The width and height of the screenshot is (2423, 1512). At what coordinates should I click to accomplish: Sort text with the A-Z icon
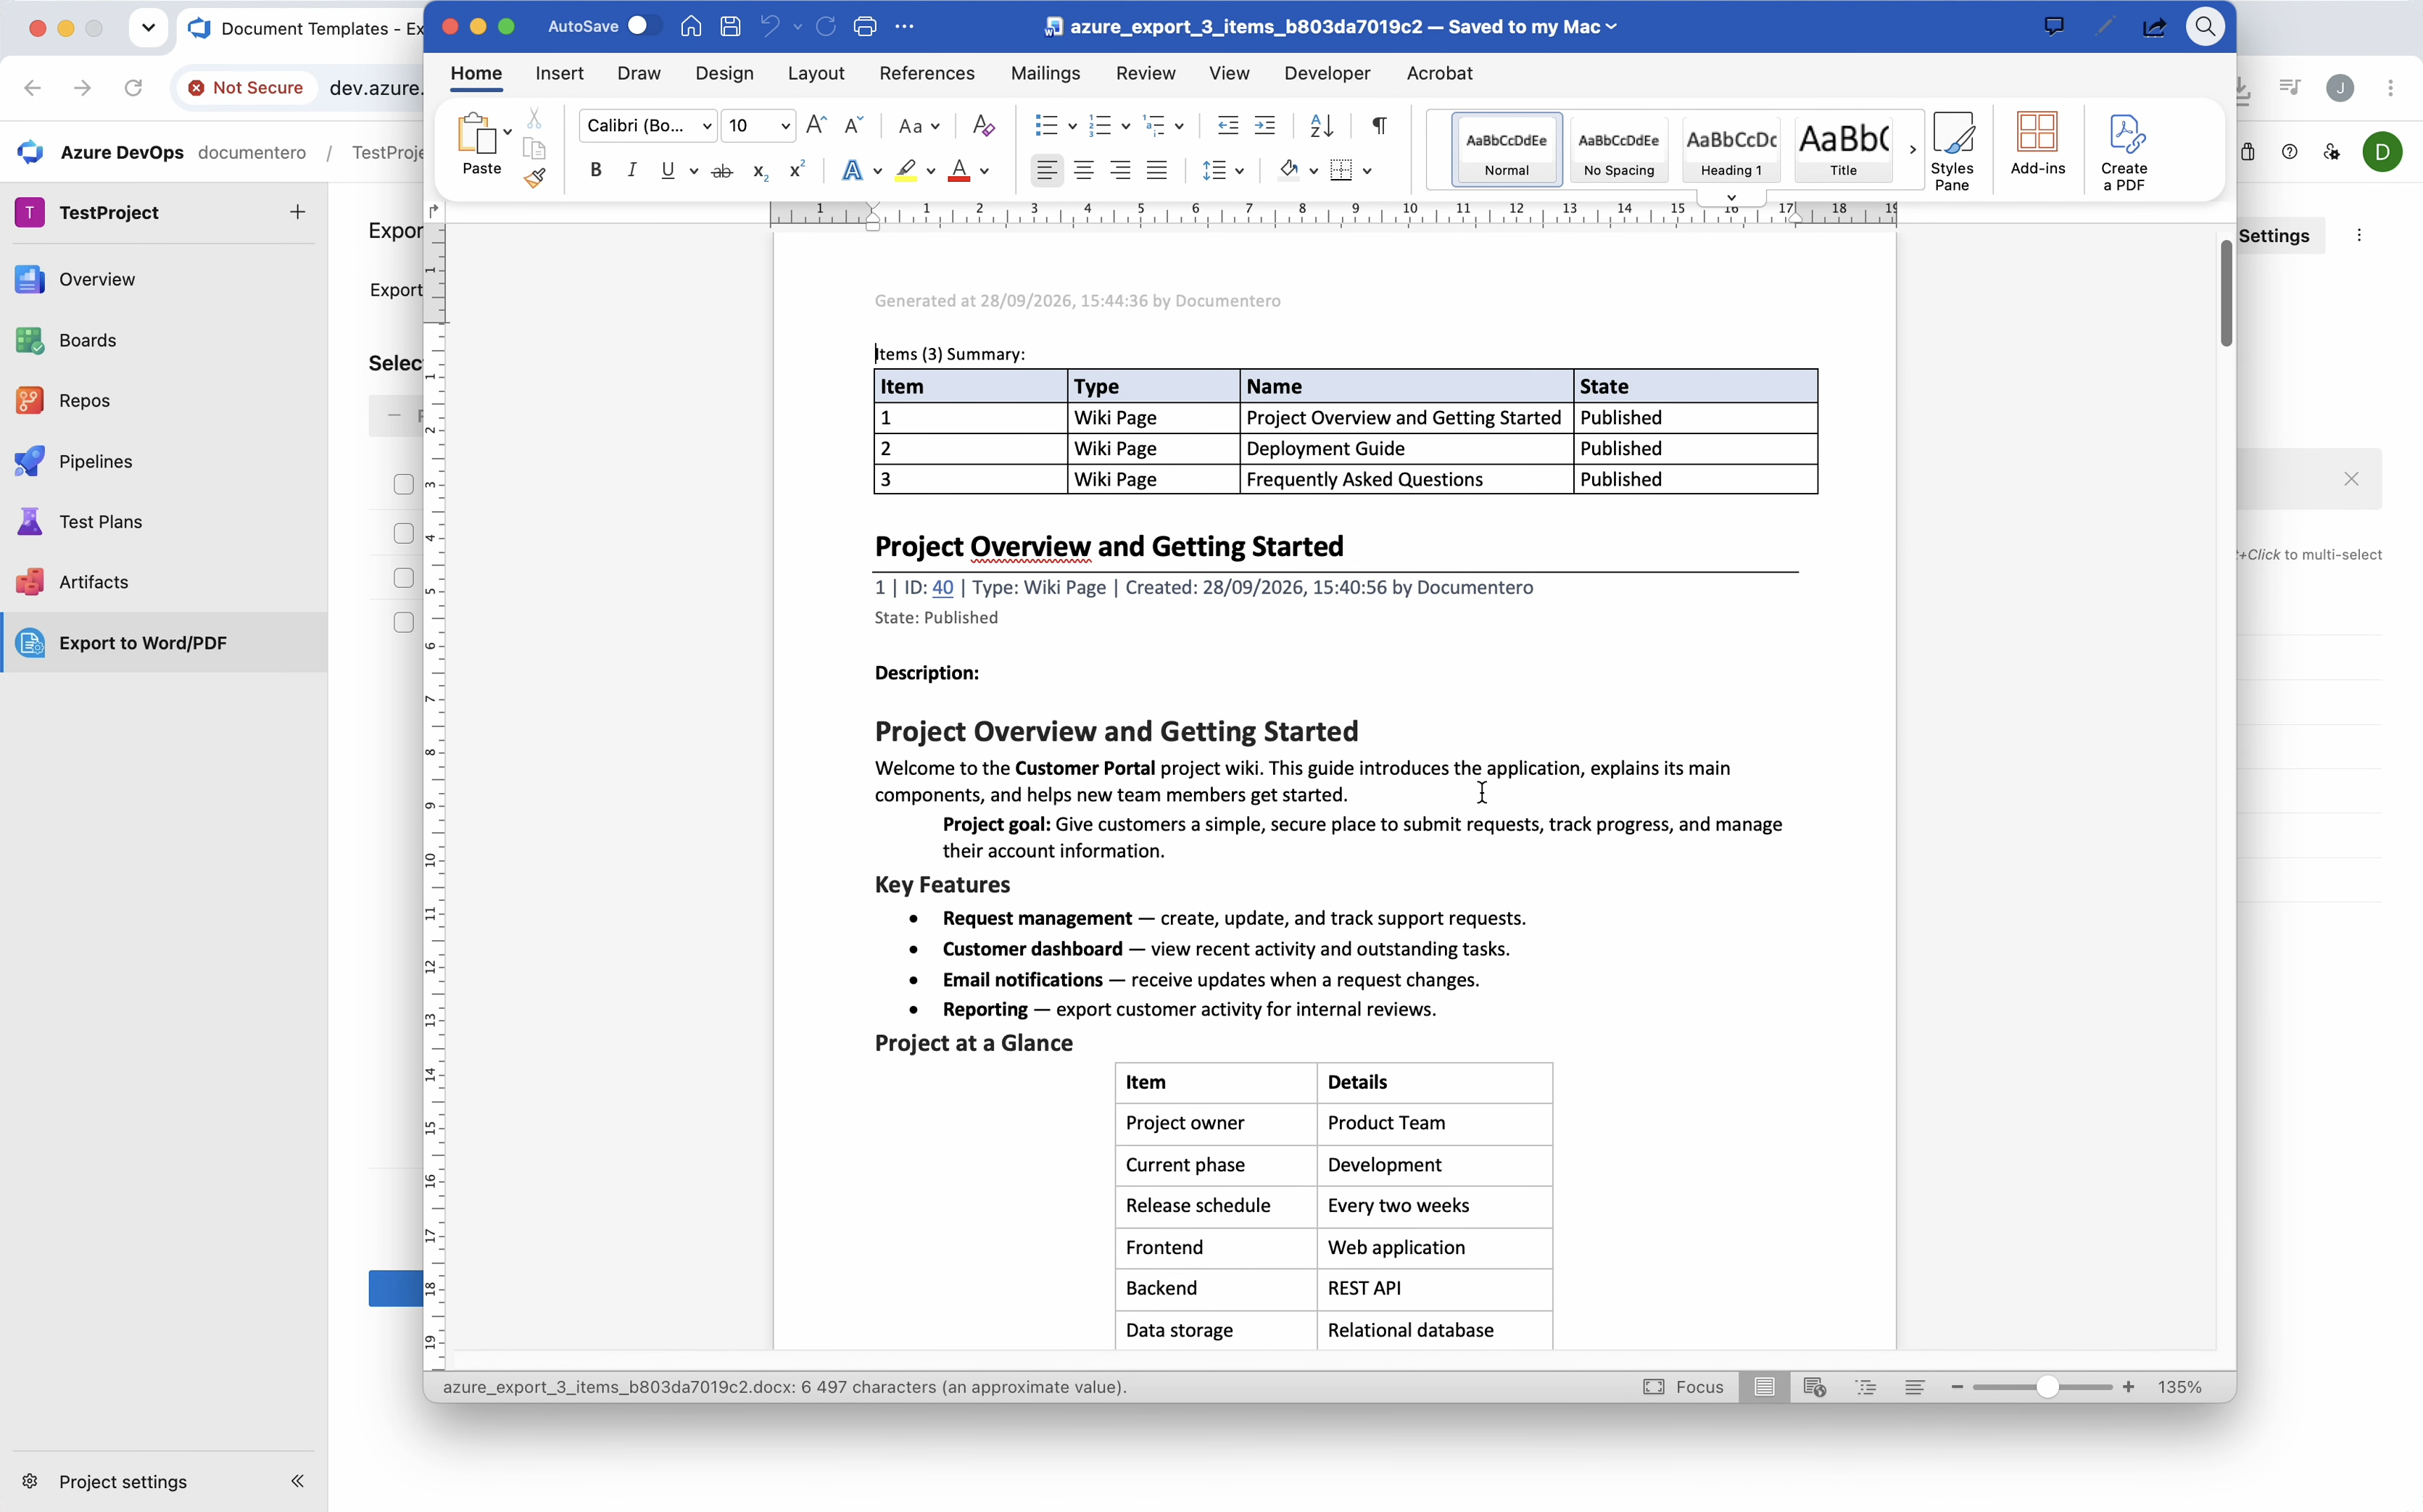coord(1322,125)
